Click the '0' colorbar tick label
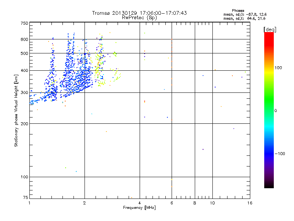 click(x=276, y=111)
